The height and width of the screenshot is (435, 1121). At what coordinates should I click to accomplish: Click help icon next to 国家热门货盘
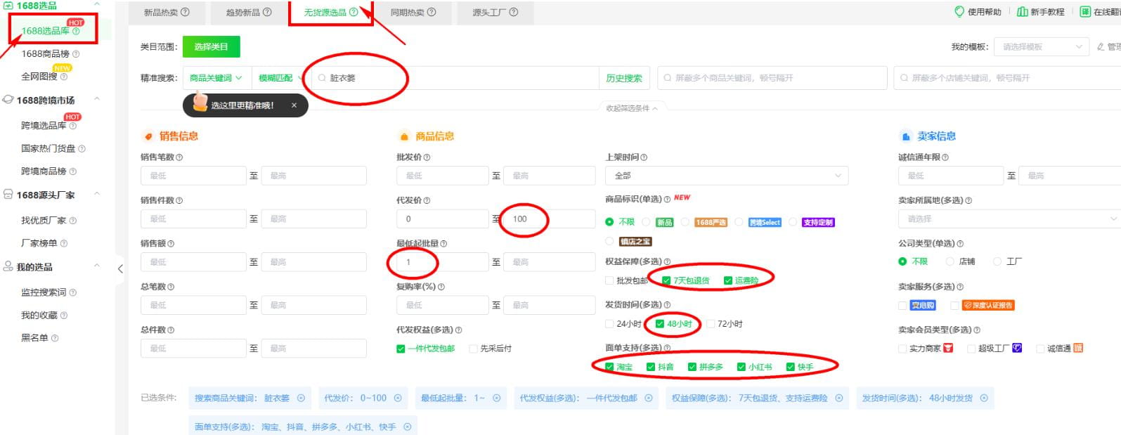[x=82, y=149]
